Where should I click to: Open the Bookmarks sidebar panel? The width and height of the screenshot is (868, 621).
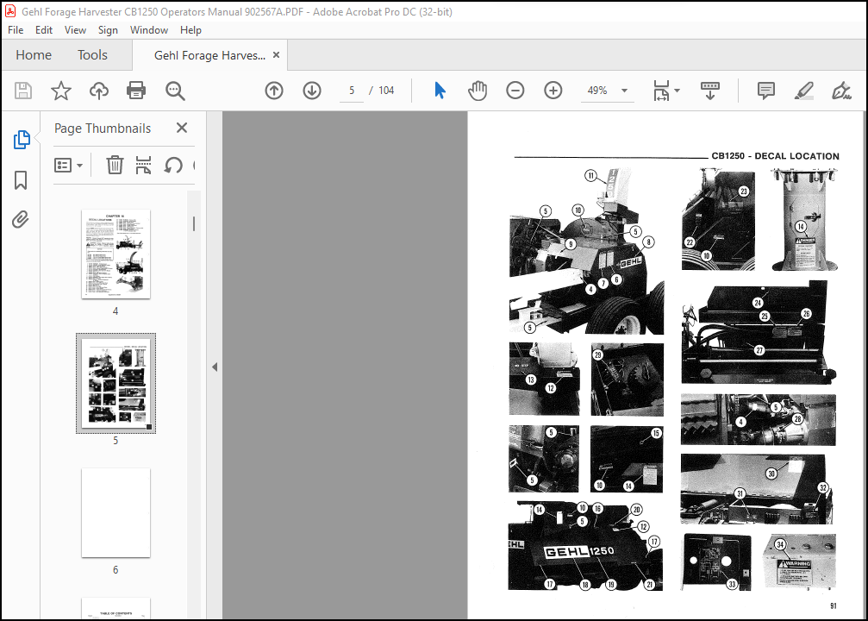pos(21,180)
